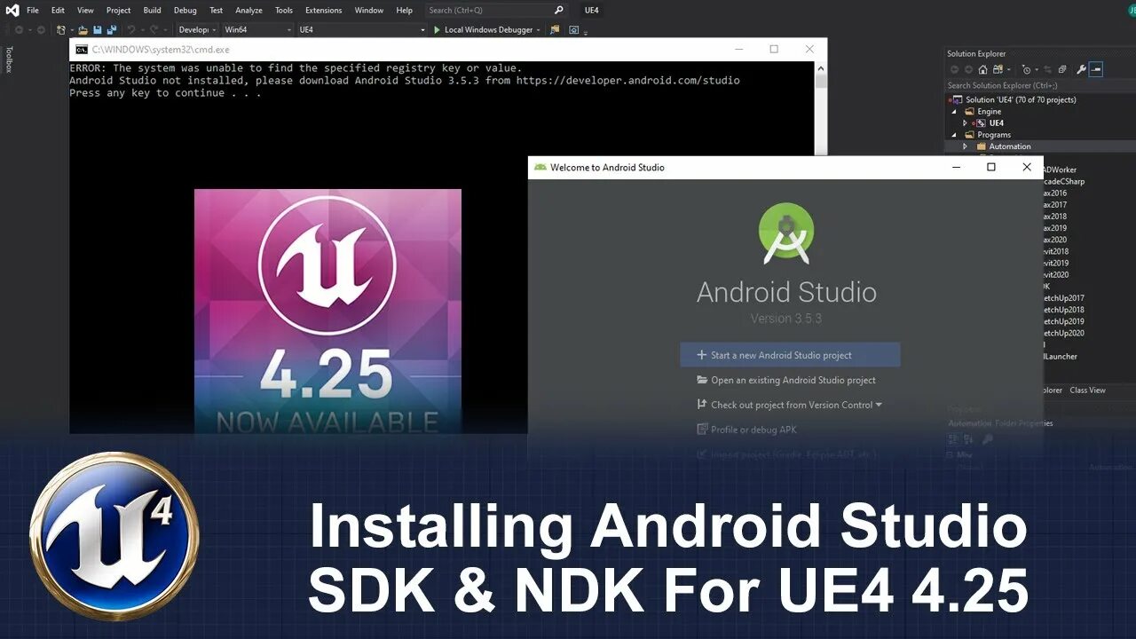The width and height of the screenshot is (1136, 639).
Task: Click Switch Views icon in Solution Explorer
Action: click(x=998, y=69)
